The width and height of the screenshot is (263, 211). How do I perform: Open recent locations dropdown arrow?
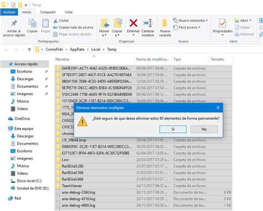(23, 50)
